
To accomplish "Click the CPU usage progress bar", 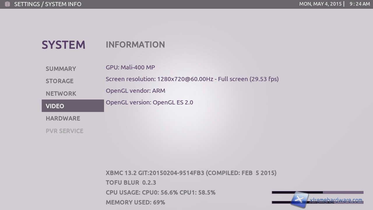I will tap(317, 192).
